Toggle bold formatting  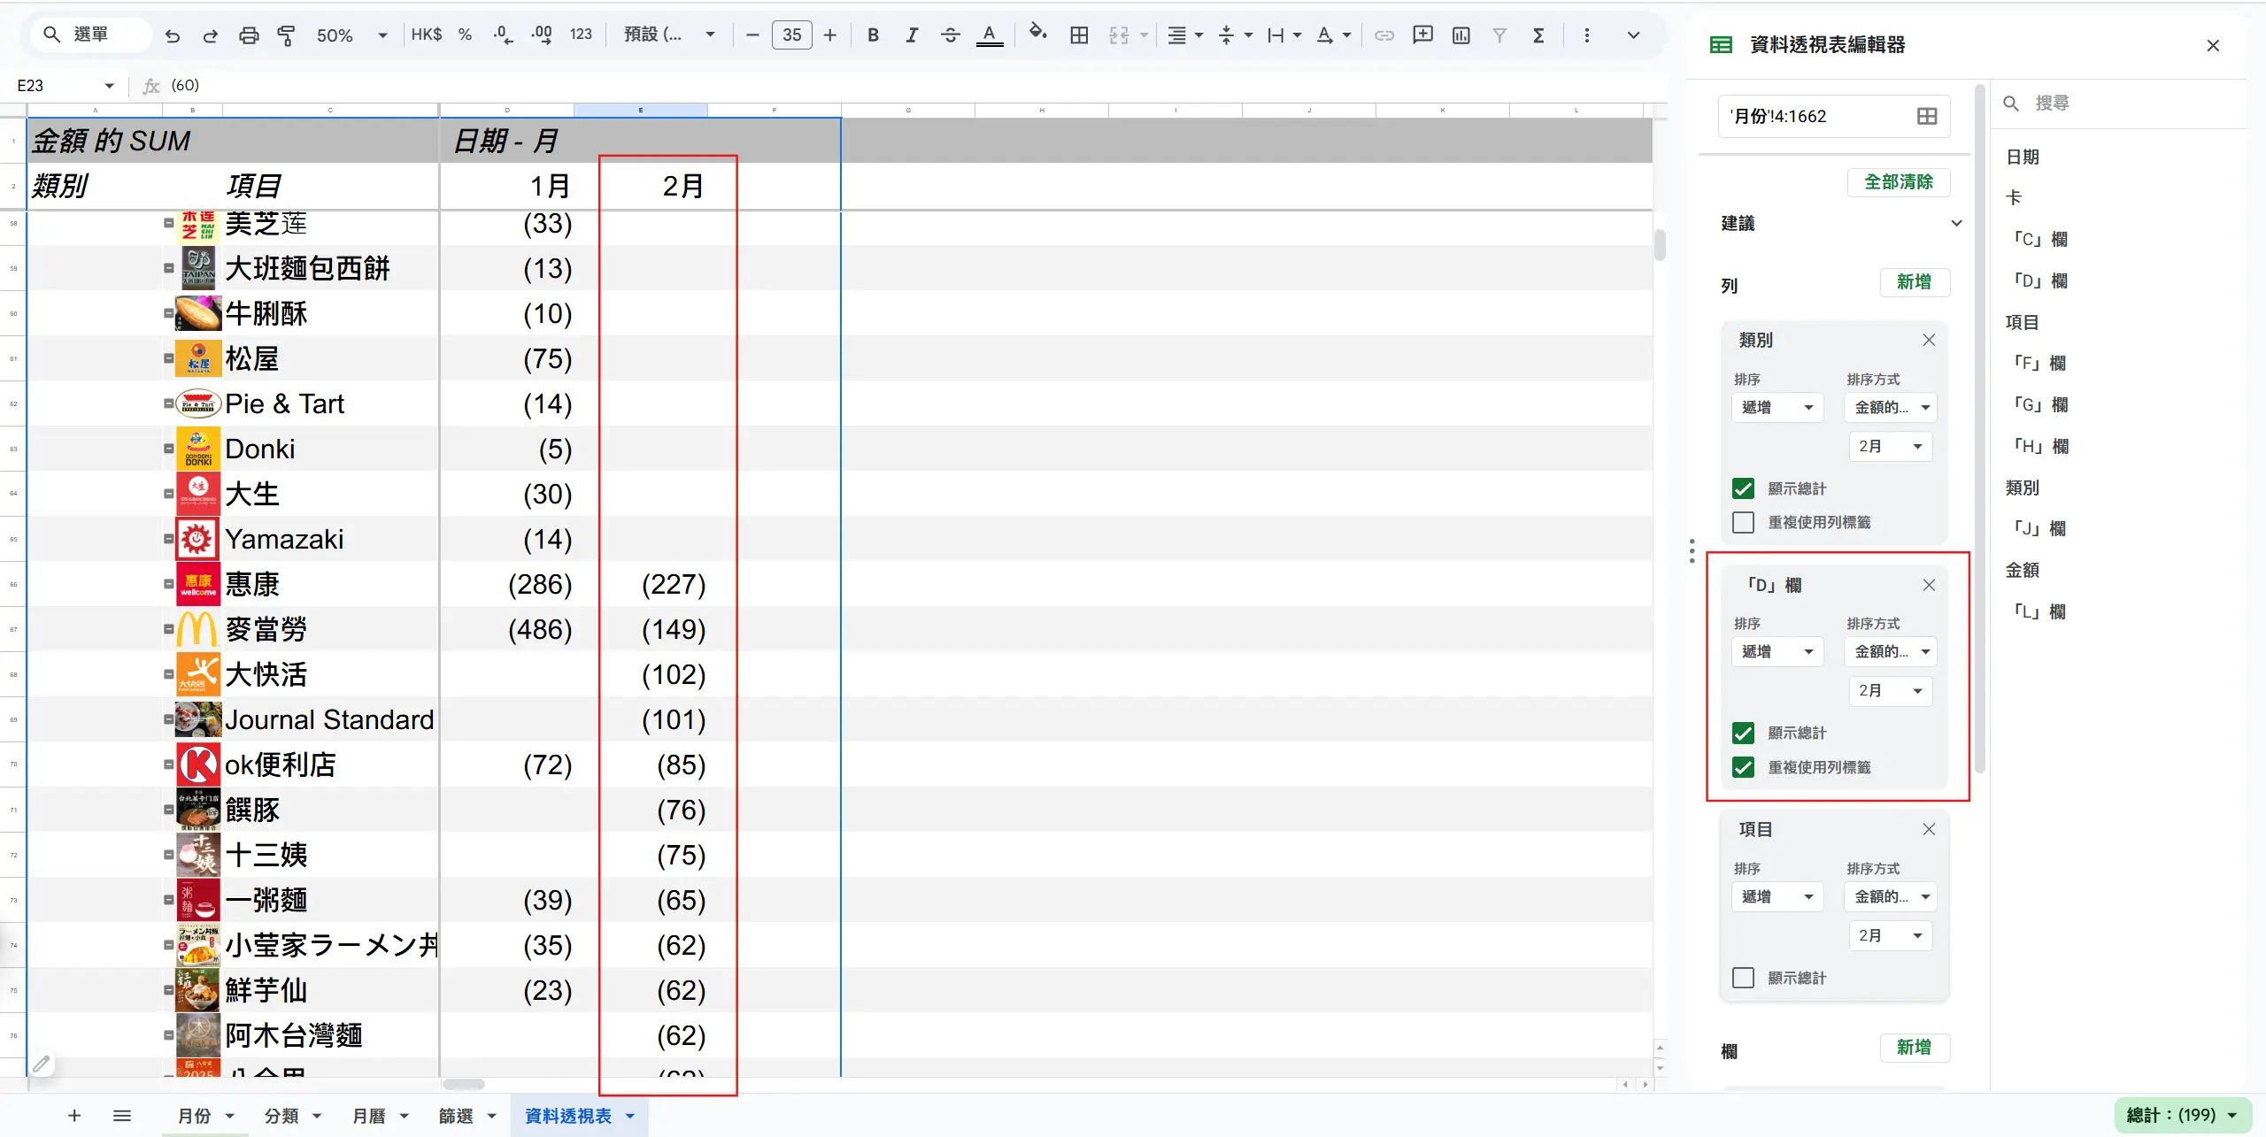tap(873, 35)
